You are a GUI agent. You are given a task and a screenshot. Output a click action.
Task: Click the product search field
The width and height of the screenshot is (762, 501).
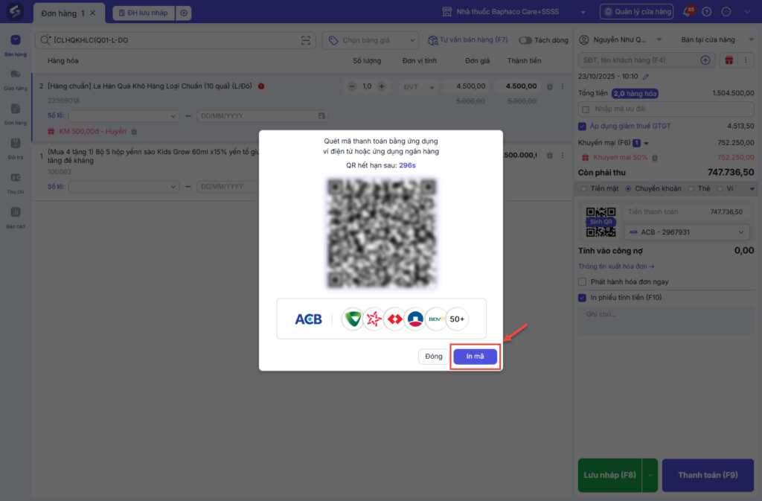pos(175,40)
